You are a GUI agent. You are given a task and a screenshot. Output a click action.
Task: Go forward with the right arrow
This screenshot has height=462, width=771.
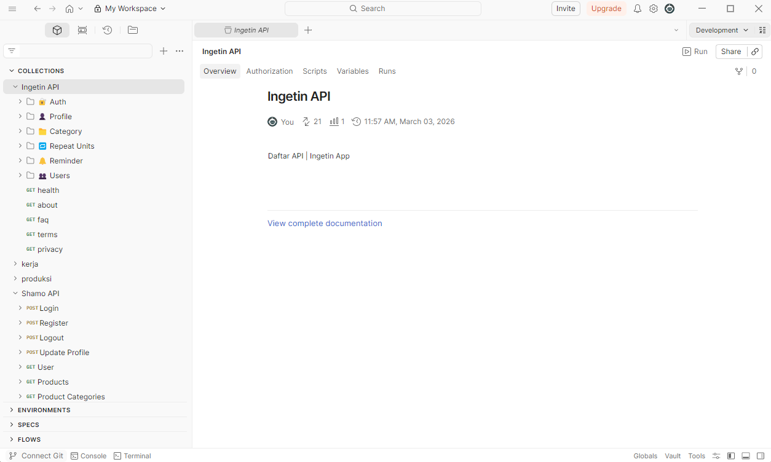point(52,9)
